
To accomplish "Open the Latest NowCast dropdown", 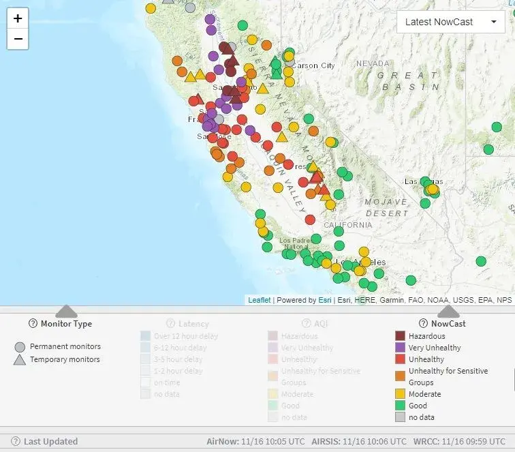I will [450, 22].
